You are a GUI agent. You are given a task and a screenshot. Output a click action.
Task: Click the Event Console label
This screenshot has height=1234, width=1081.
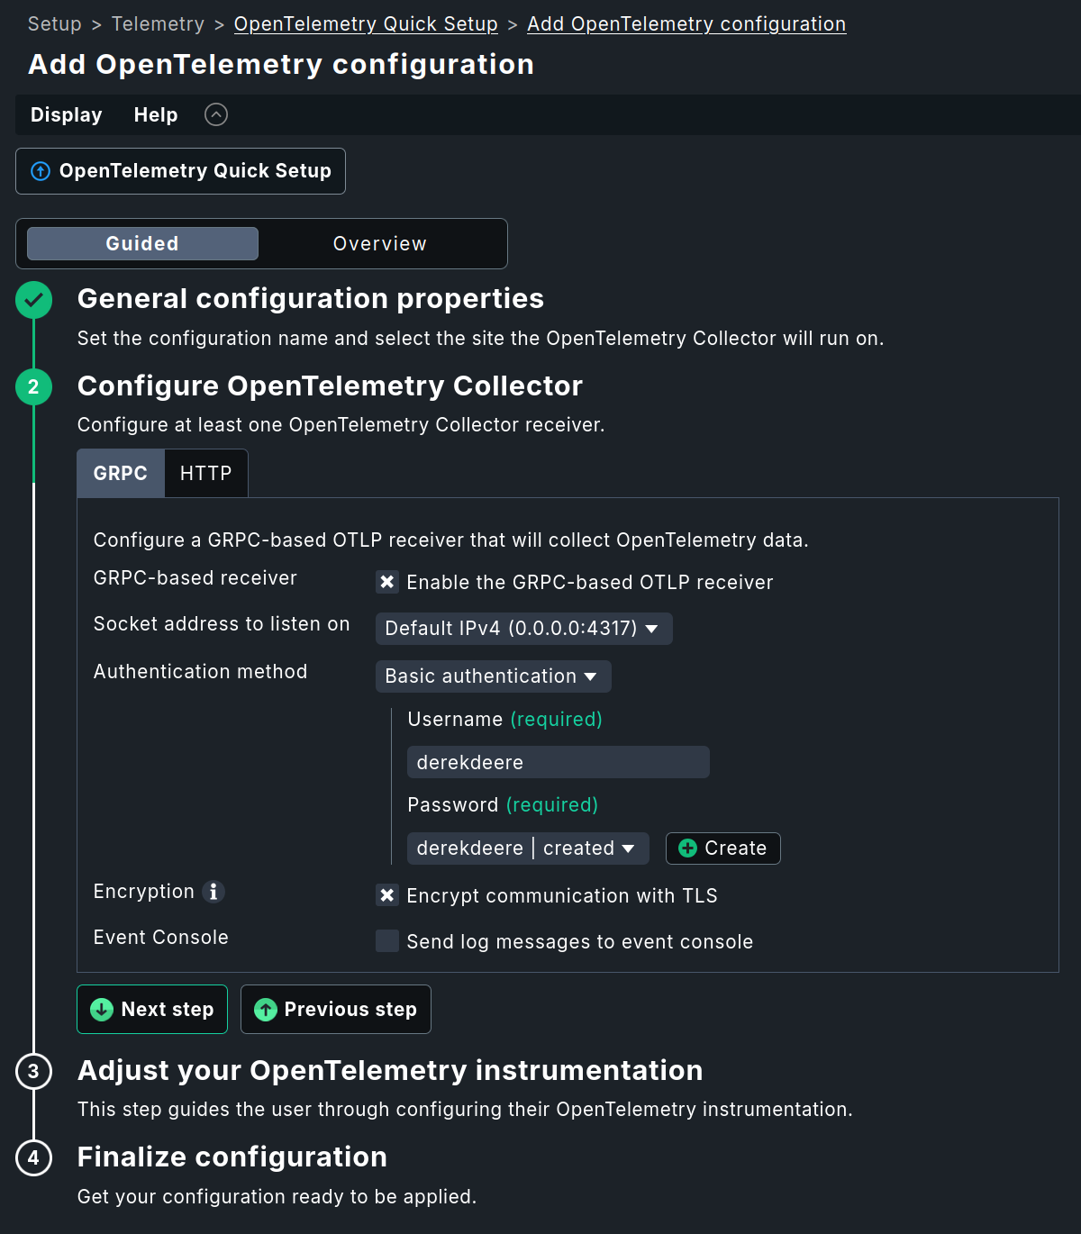(x=161, y=938)
